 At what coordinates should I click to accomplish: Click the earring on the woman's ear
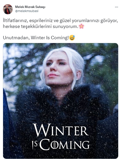(77, 79)
